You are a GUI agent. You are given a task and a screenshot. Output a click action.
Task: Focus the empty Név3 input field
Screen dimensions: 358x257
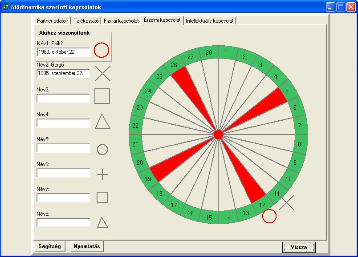(x=63, y=99)
